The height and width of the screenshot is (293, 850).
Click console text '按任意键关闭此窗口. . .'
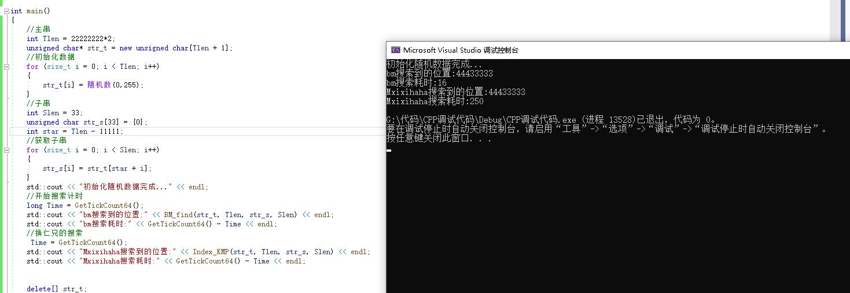tap(439, 138)
